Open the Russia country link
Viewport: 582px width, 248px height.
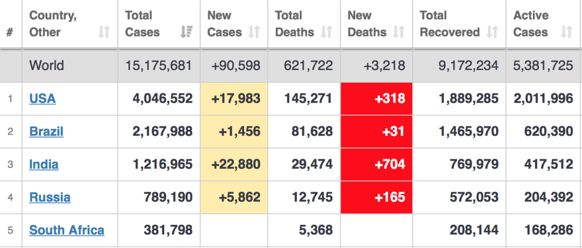point(50,197)
